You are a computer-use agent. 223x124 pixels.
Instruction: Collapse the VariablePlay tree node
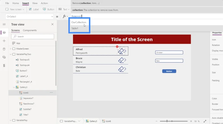[x=10, y=120]
